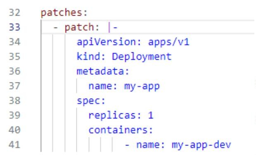Click the 'Deployment' value text
Screen dimensions: 256x155
point(142,57)
